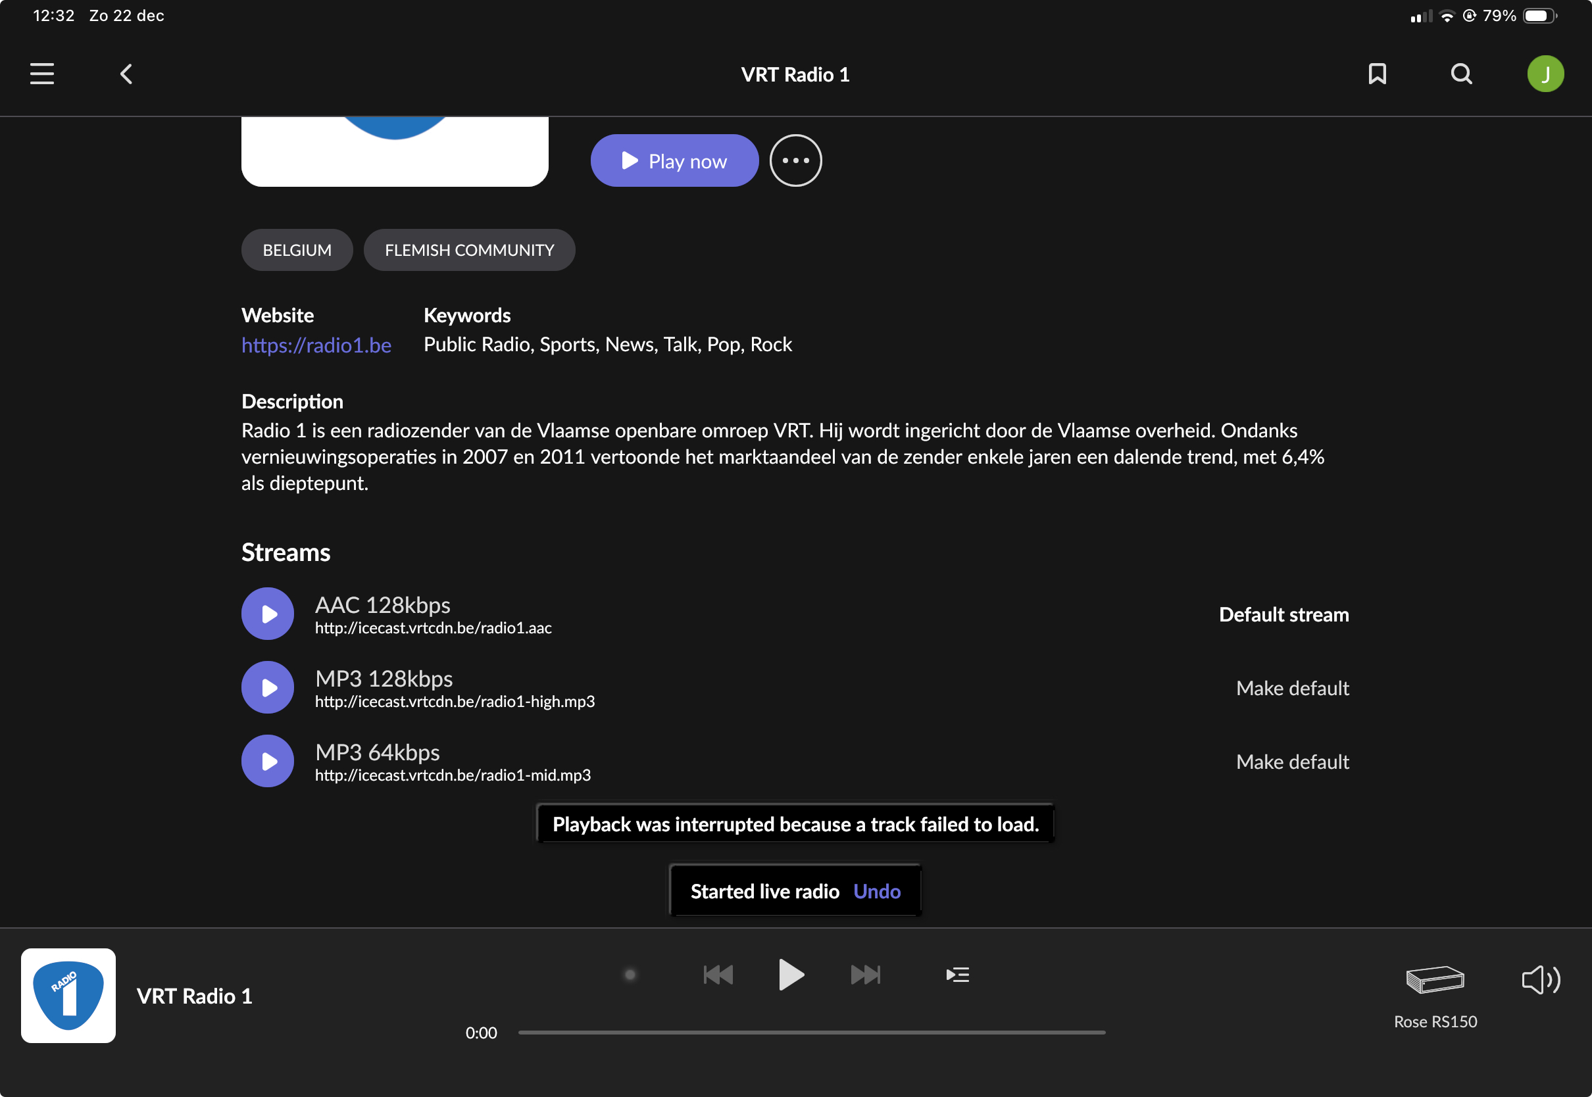Make MP3 128kbps the default stream
The width and height of the screenshot is (1592, 1097).
click(1292, 688)
